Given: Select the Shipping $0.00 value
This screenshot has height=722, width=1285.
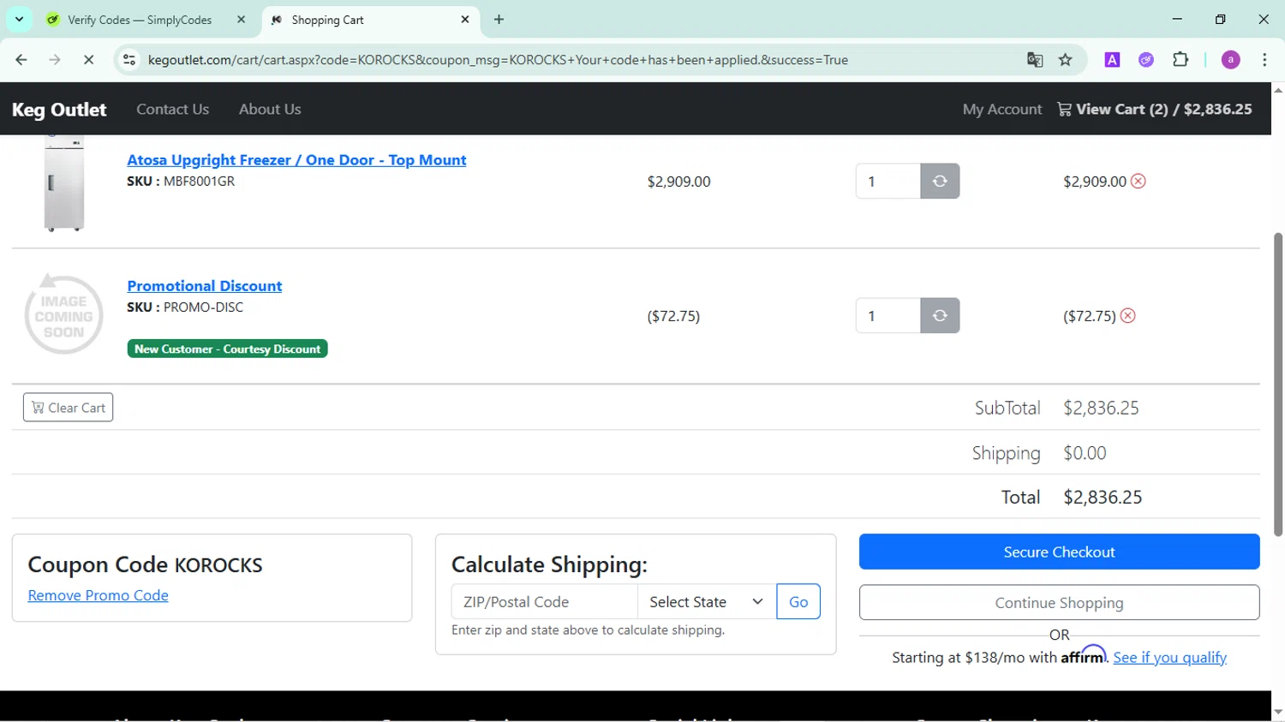Looking at the screenshot, I should 1085,452.
